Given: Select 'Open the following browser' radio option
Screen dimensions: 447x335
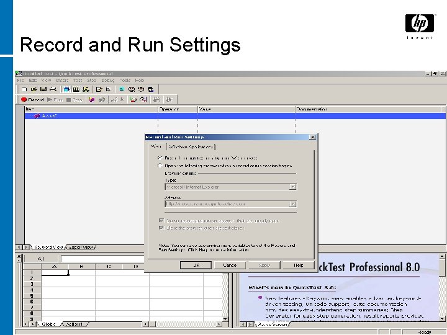Looking at the screenshot, I should pos(160,165).
